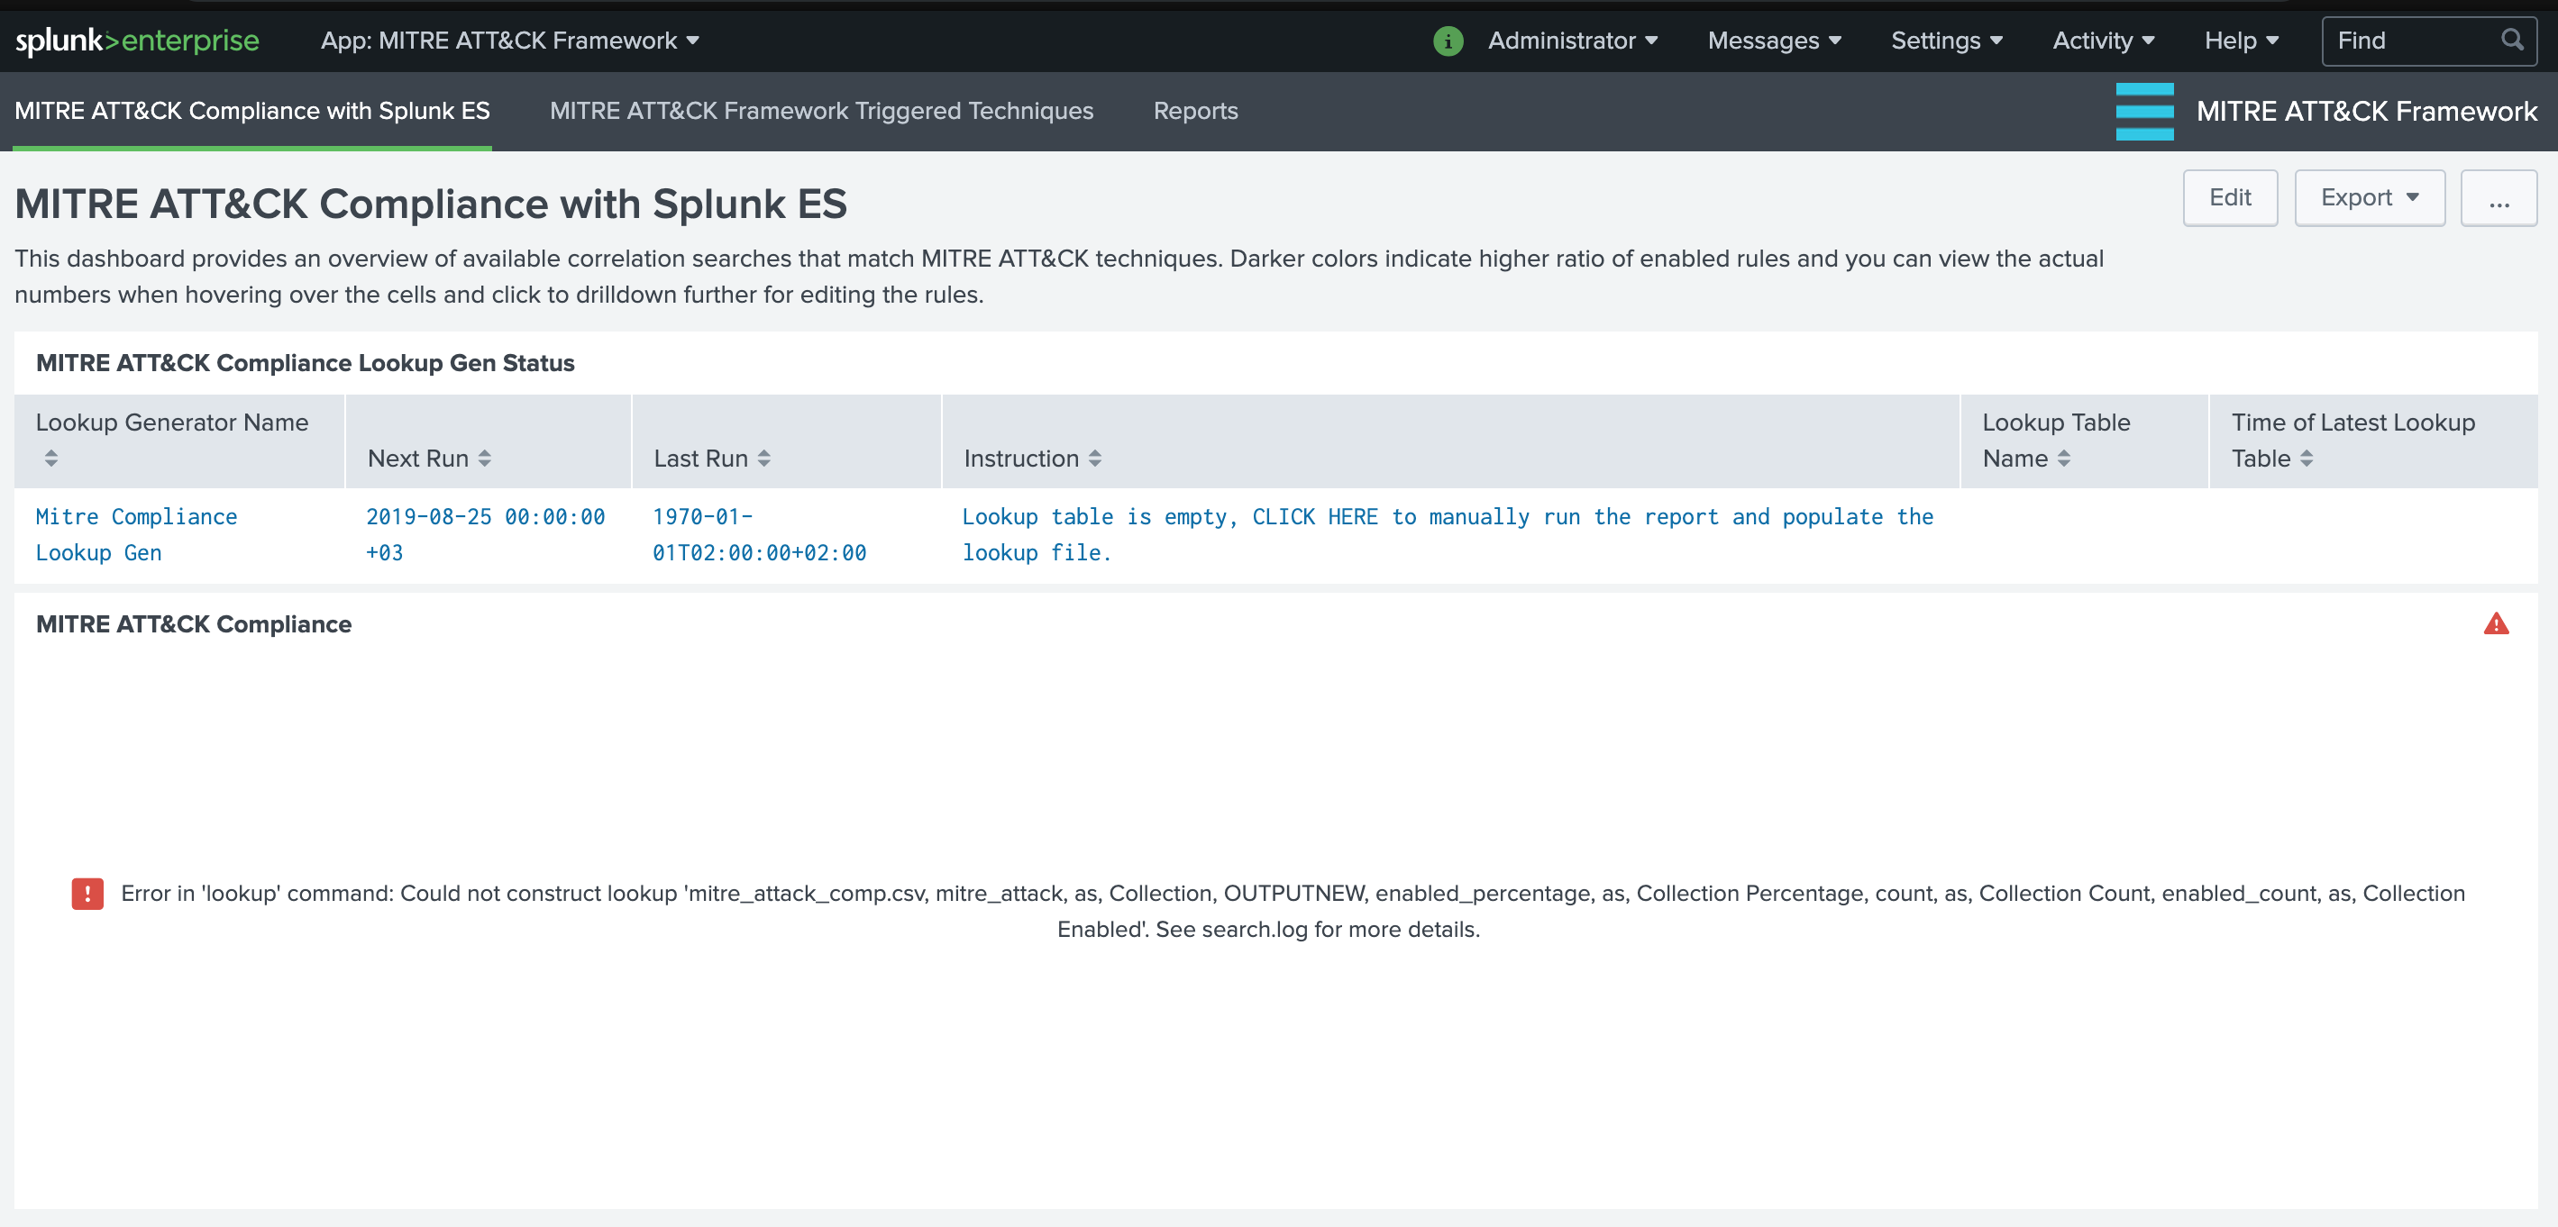
Task: Open MITRE ATT&CK Framework Triggered Techniques tab
Action: tap(820, 111)
